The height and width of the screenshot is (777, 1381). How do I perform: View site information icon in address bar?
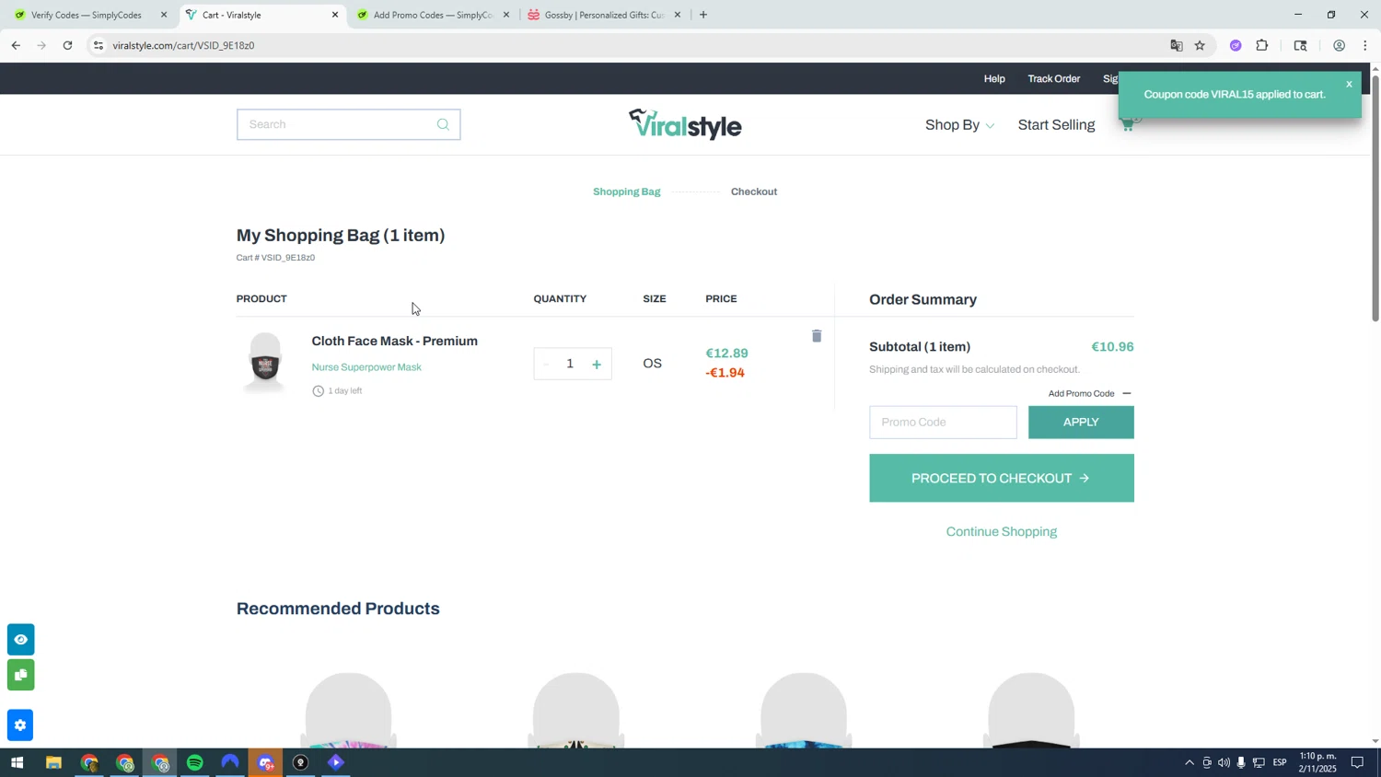(99, 45)
